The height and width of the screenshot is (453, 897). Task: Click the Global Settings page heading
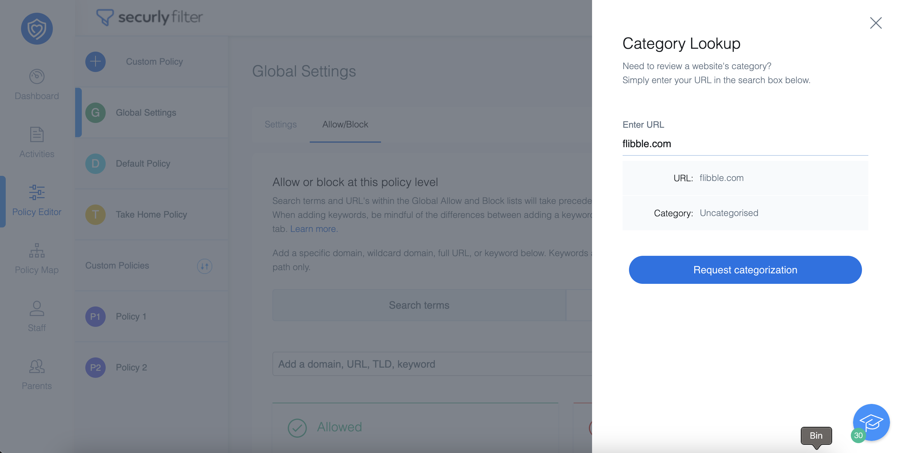(x=304, y=71)
